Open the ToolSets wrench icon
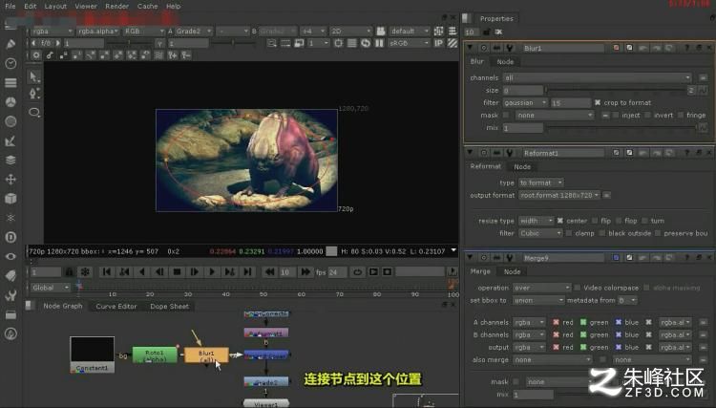 [11, 295]
